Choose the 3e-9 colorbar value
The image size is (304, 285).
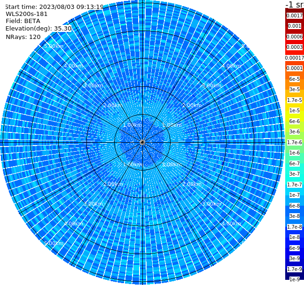click(x=295, y=258)
